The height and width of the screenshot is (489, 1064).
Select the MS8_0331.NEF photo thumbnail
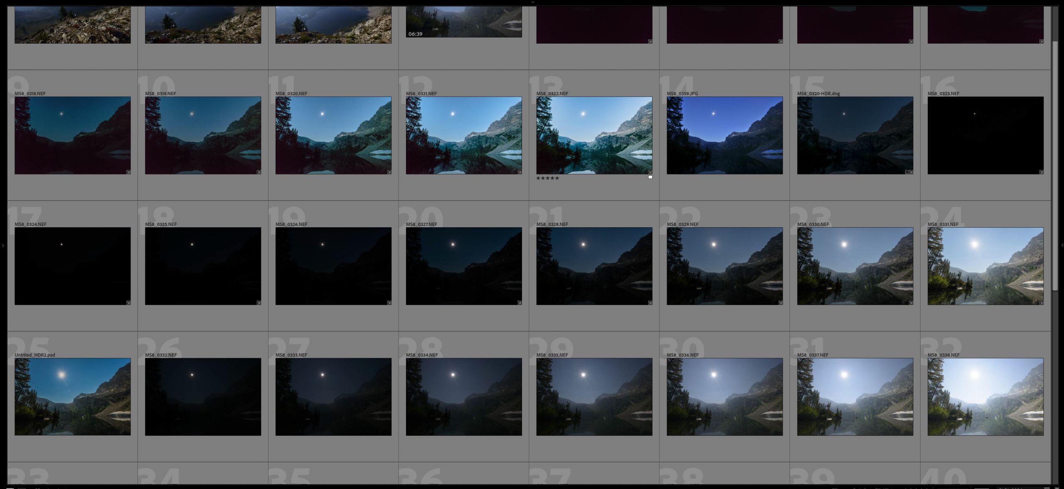point(985,266)
